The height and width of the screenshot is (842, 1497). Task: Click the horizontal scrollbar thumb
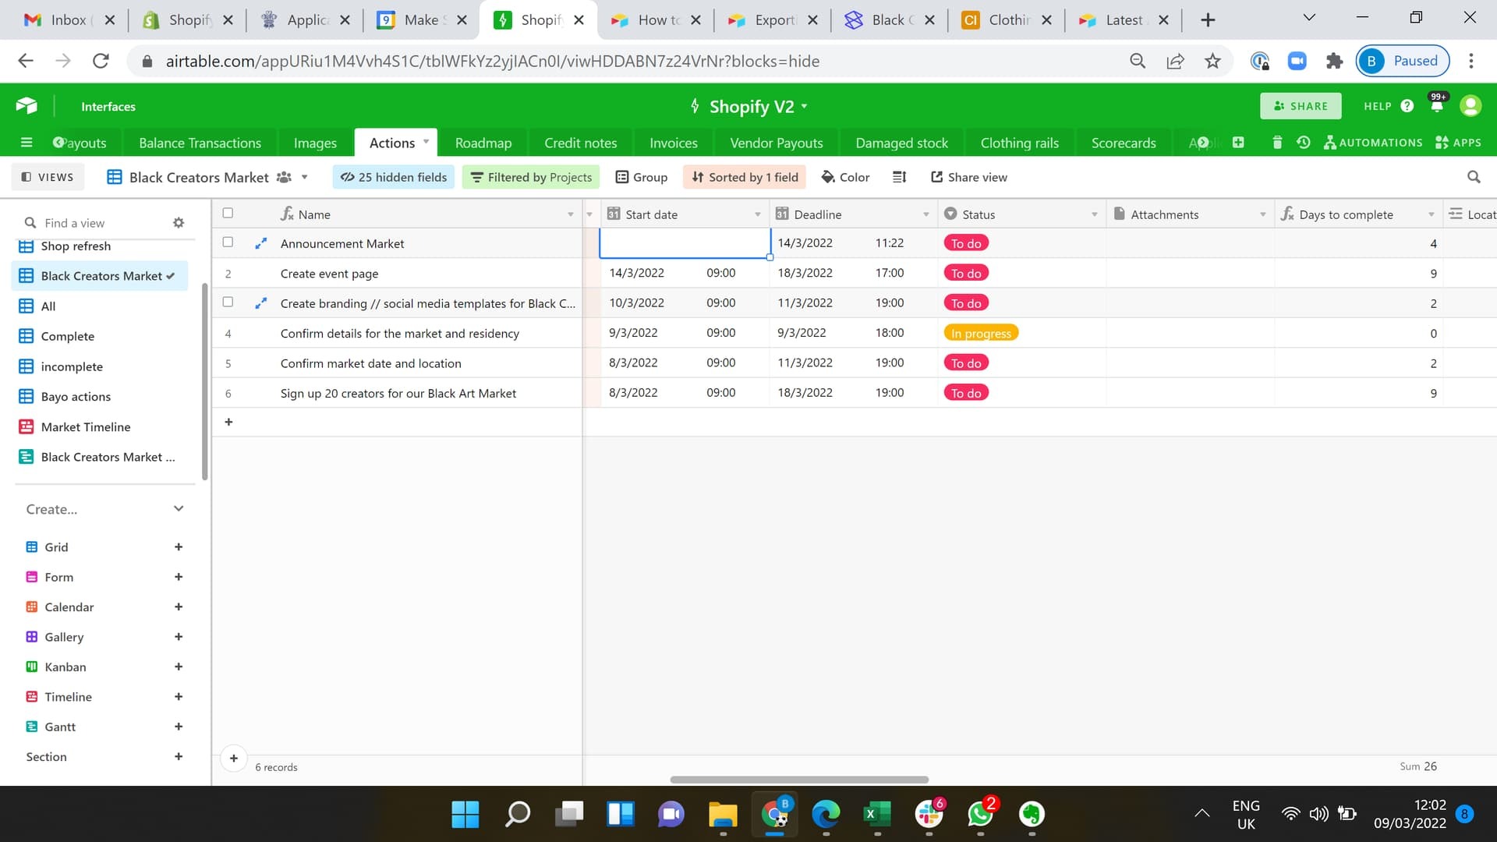(799, 780)
